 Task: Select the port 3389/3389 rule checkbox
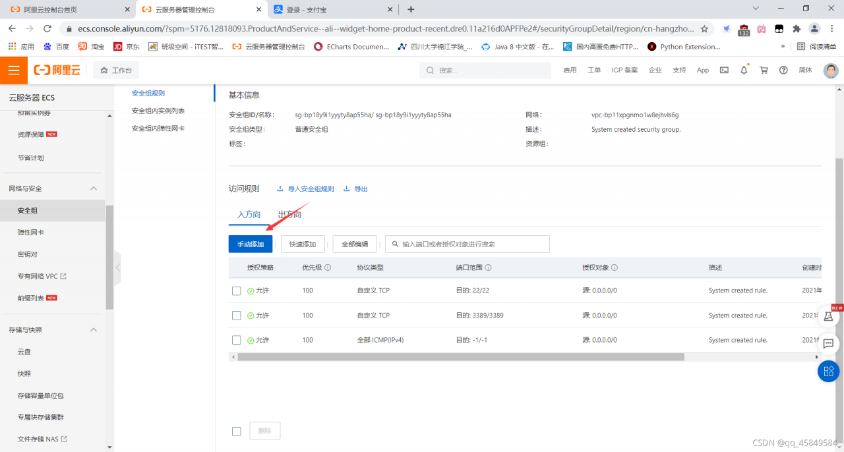237,316
